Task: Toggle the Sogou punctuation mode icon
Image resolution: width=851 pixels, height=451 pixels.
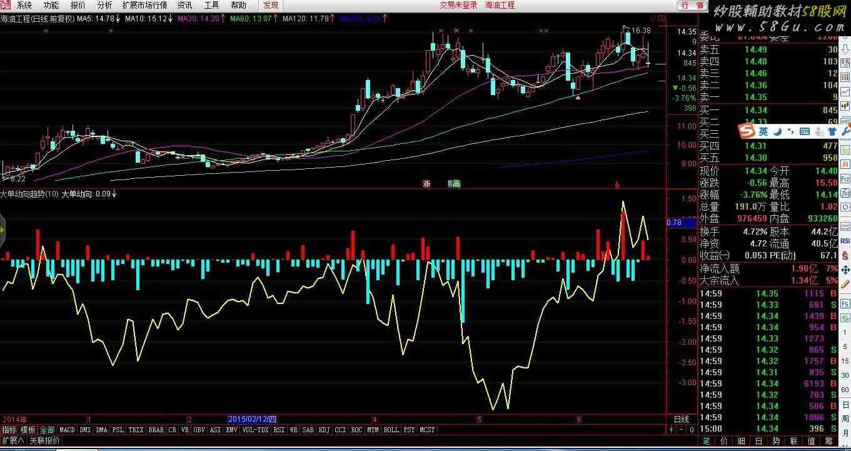Action: click(x=792, y=131)
